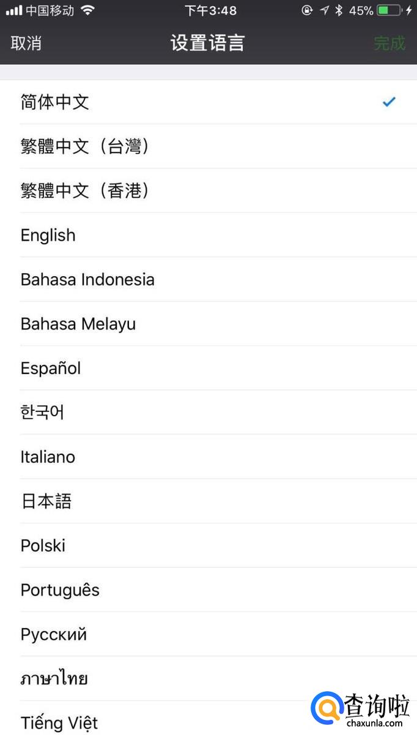Select Bahasa Indonesia language
The image size is (417, 742).
87,280
